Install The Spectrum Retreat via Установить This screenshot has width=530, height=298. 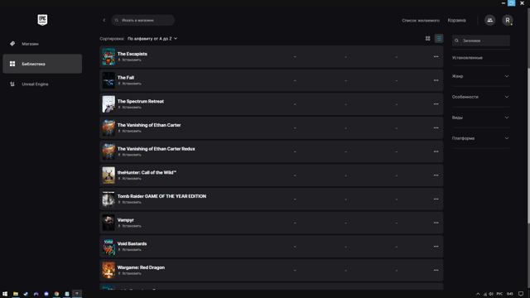[129, 107]
